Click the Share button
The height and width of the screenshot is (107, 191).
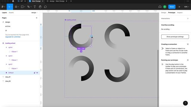[172, 7]
